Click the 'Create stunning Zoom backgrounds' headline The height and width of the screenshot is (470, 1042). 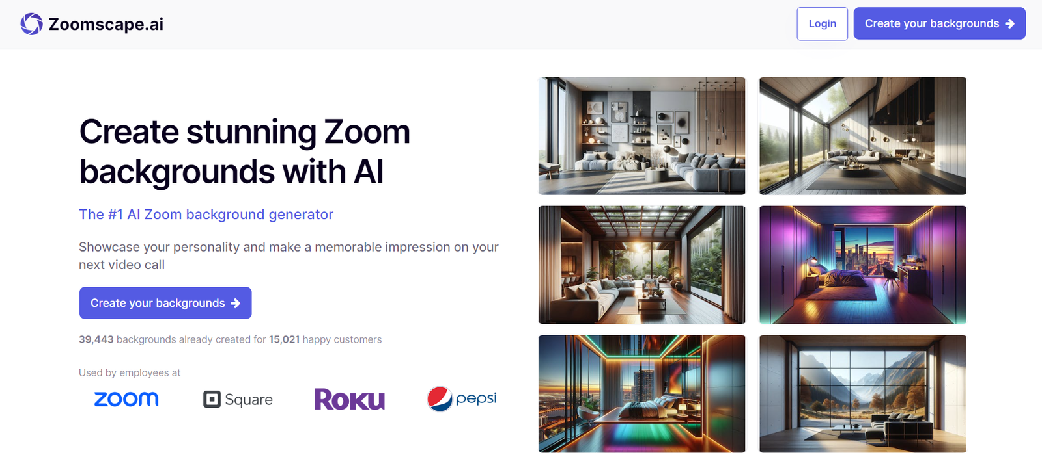244,151
